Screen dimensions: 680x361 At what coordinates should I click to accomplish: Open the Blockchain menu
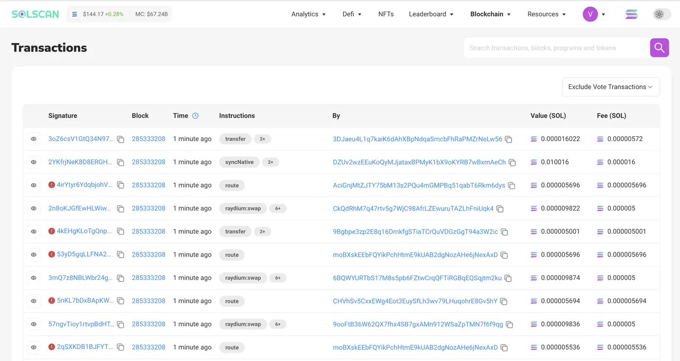tap(490, 14)
